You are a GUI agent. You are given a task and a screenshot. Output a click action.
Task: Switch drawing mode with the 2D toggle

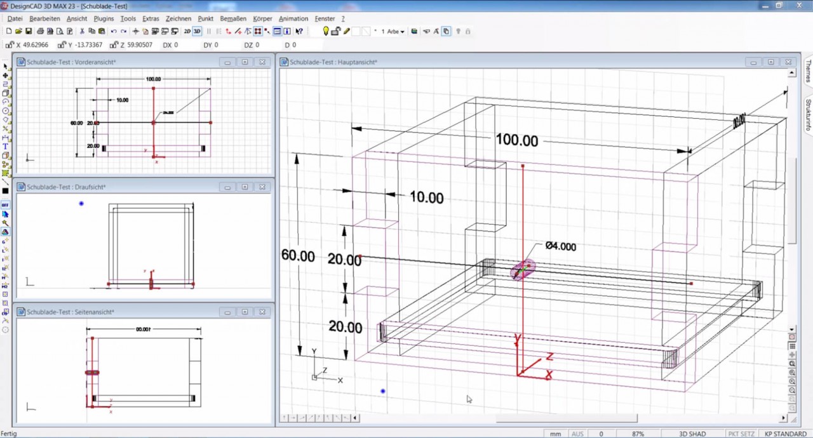click(x=187, y=30)
